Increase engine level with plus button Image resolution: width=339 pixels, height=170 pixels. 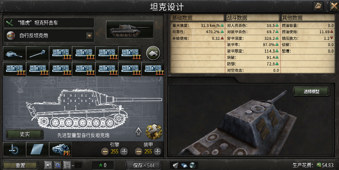coord(124,152)
